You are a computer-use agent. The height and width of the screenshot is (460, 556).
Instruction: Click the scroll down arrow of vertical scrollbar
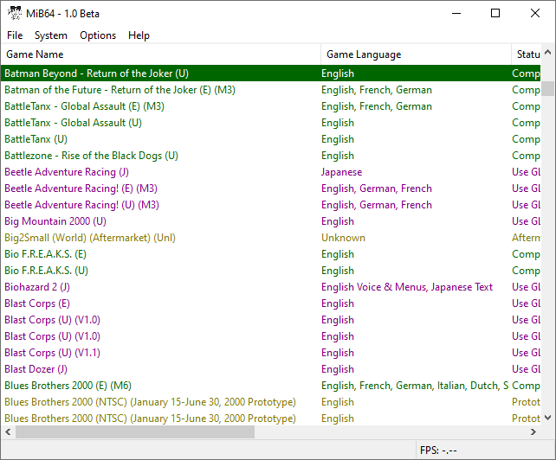click(x=548, y=418)
